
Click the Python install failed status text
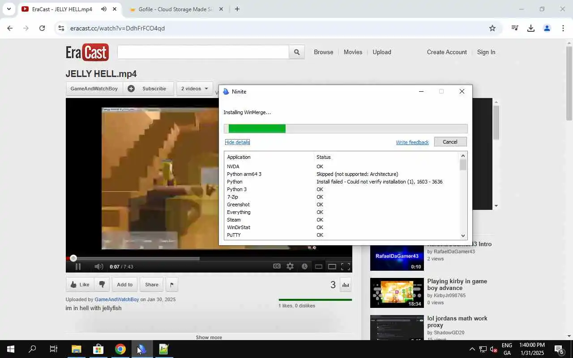[x=379, y=182]
